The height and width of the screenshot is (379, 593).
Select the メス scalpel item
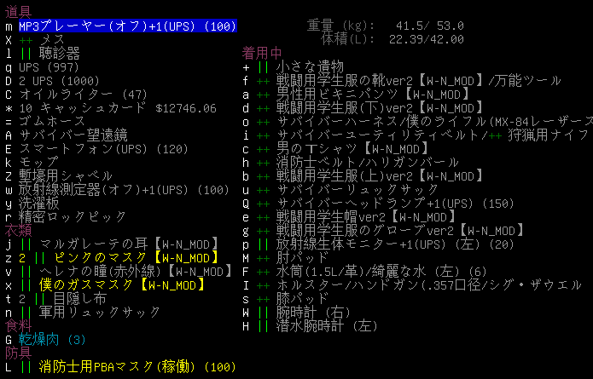click(53, 40)
